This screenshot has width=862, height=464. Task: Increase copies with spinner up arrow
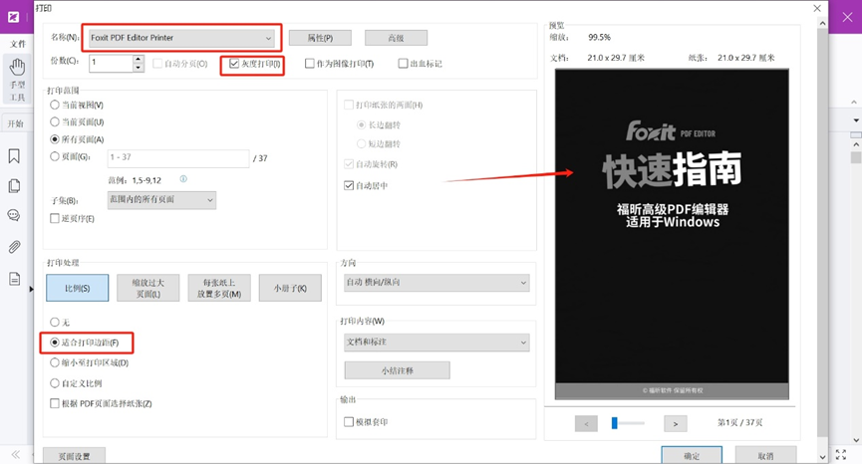pos(139,59)
